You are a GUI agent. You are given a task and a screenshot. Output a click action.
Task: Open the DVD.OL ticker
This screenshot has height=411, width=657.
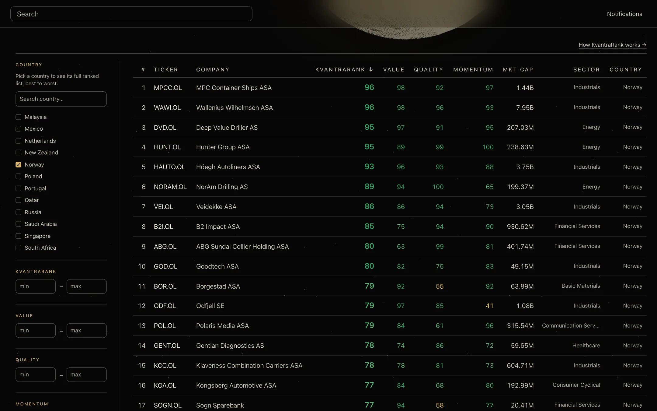pos(165,127)
